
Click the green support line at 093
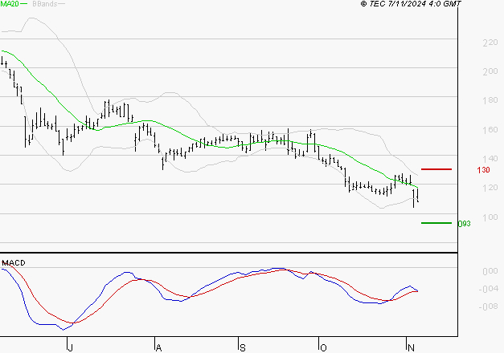click(x=436, y=223)
